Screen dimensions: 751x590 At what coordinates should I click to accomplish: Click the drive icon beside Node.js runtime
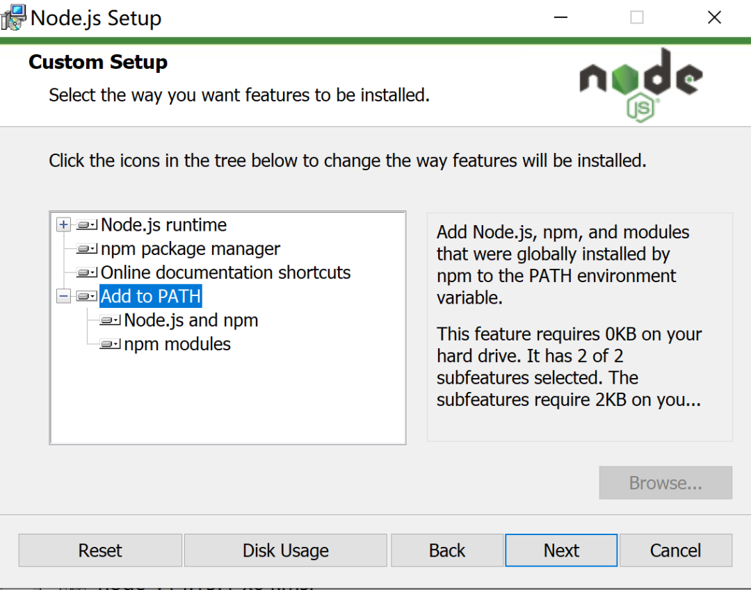pyautogui.click(x=87, y=225)
